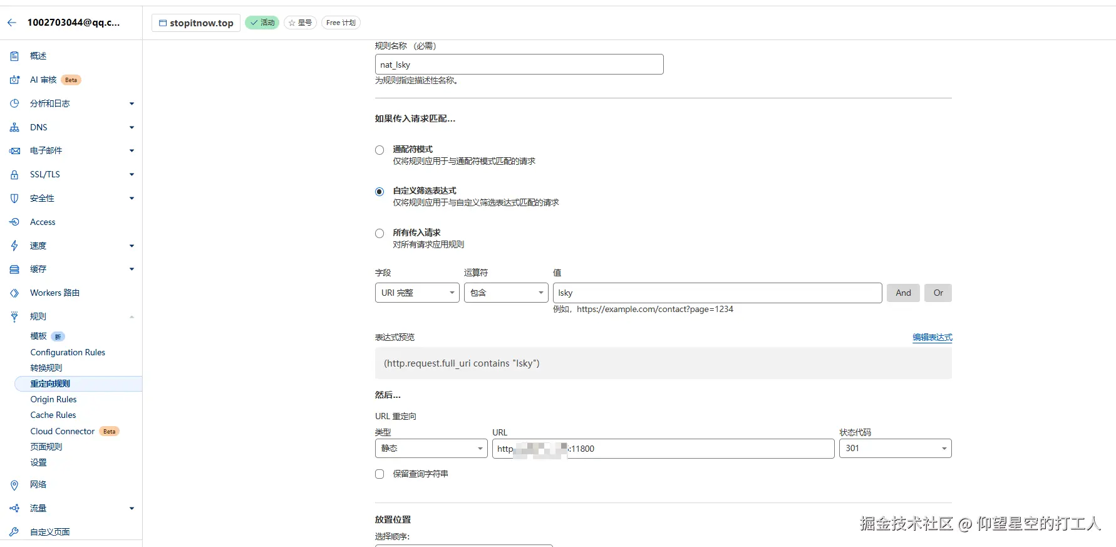Click the 安全性 shield icon

click(x=14, y=198)
